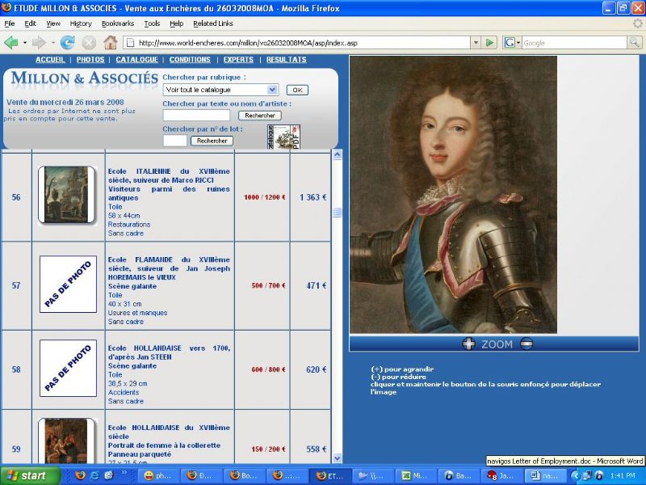Zoom out with the minus icon
646x485 pixels.
(x=526, y=344)
